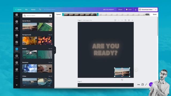
Task: Select the green field aerial video thumbnail
Action: [x=45, y=27]
